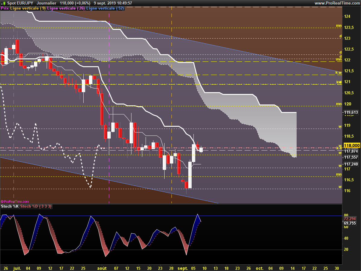Click the 117,874 price label on axis

[x=351, y=151]
